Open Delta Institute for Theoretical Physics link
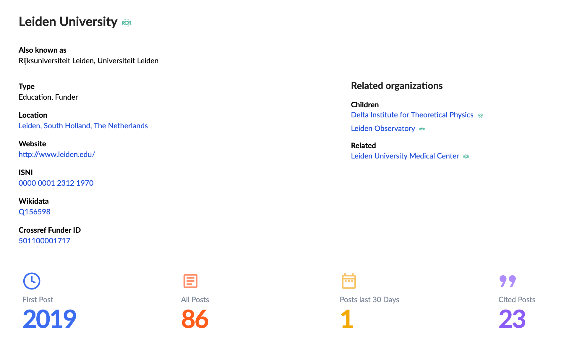The width and height of the screenshot is (577, 343). click(x=412, y=115)
